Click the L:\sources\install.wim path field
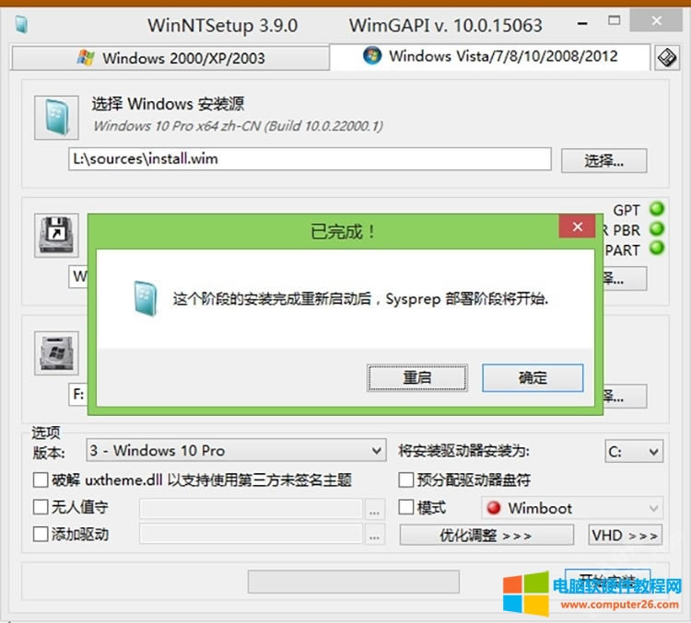This screenshot has height=623, width=691. 310,159
